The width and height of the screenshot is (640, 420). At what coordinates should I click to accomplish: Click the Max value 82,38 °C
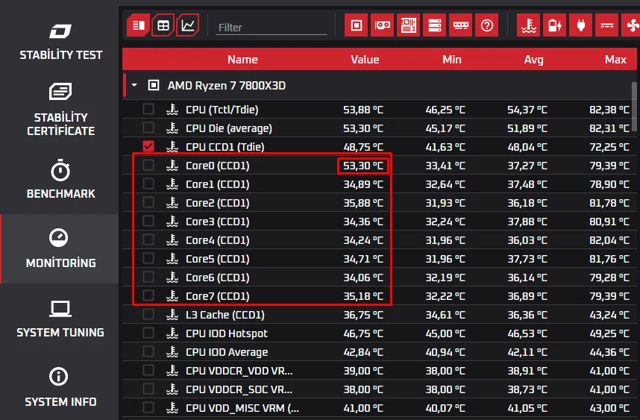609,110
